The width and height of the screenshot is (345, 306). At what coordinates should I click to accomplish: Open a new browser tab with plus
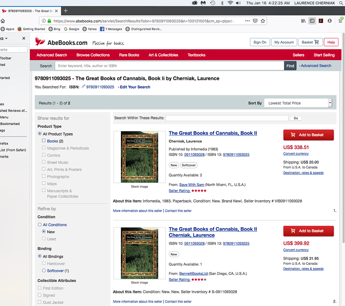[x=66, y=10]
